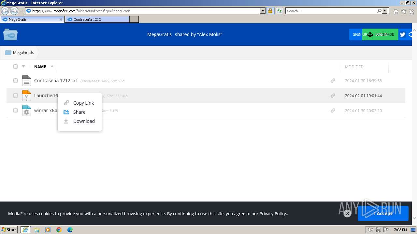Open the Contraseña 1212.txt file link

[56, 81]
